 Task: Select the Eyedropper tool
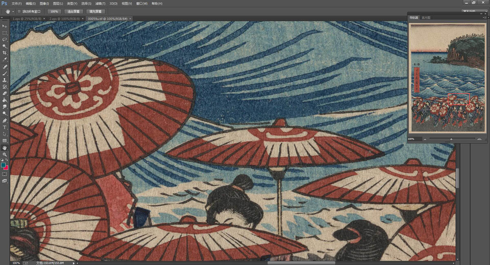(4, 60)
